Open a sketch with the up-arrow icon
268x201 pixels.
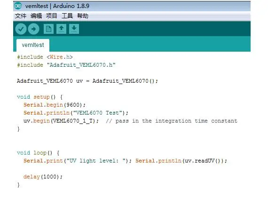pos(62,29)
